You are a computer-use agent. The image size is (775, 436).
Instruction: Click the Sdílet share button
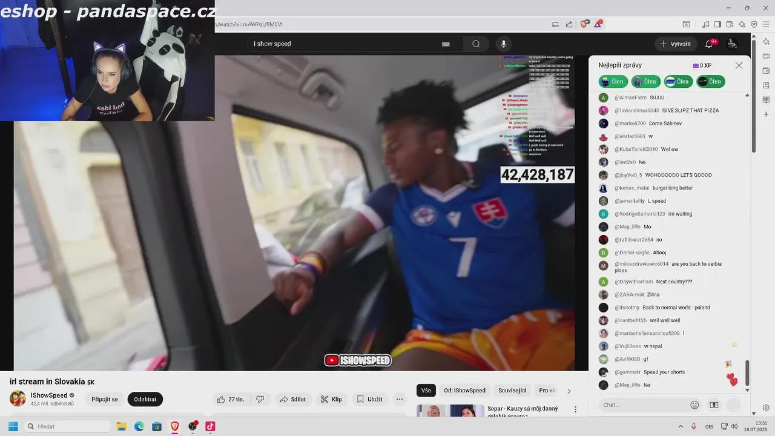tap(292, 399)
